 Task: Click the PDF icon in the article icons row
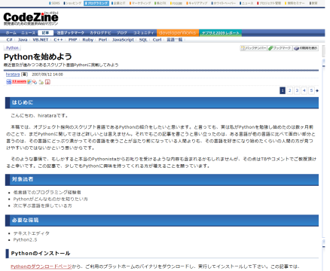47,82
